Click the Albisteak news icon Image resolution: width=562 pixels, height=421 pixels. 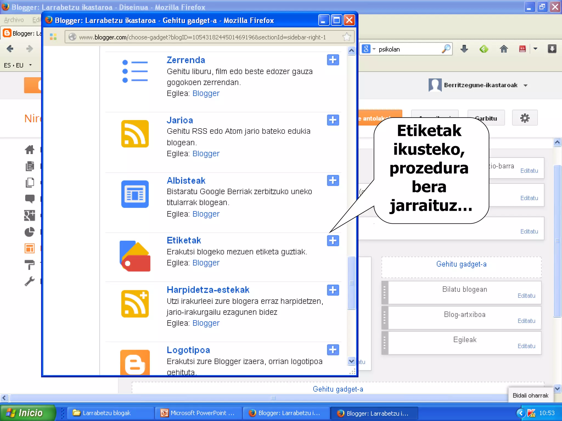(135, 194)
